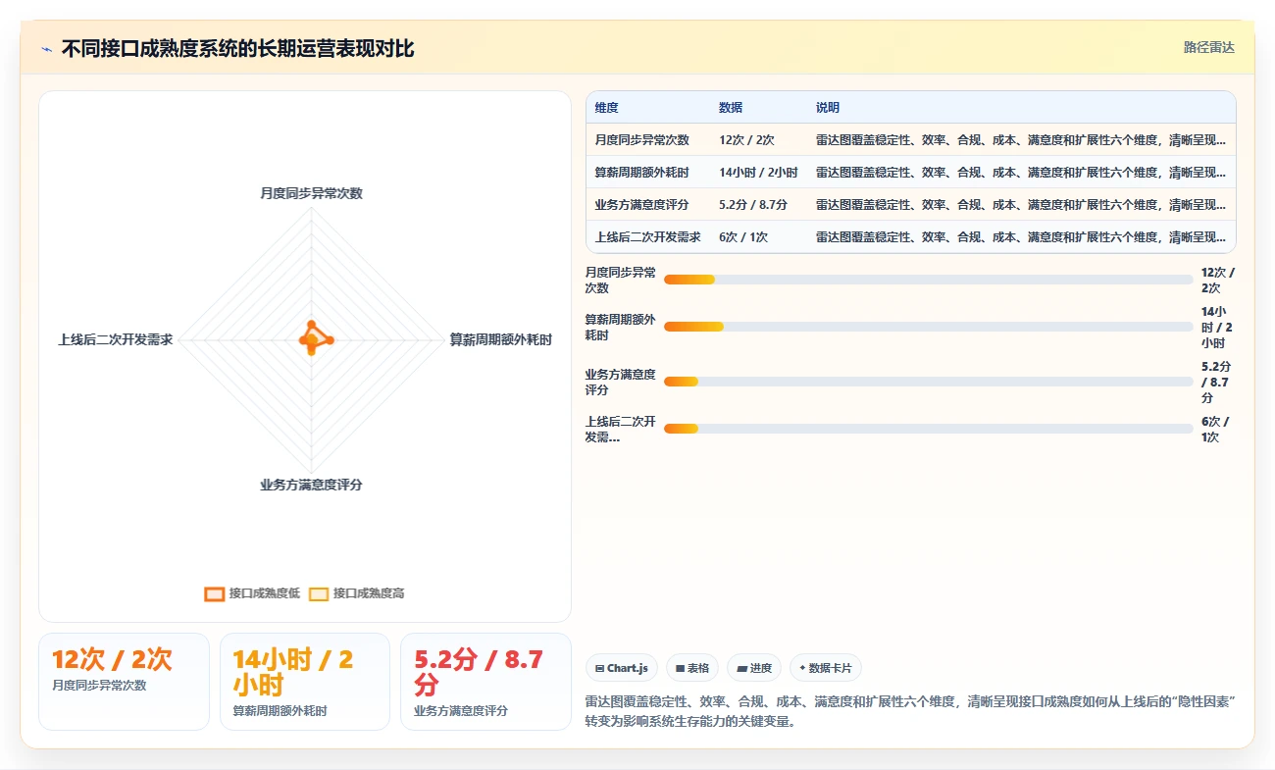
Task: Click the 上线后二次开发 progress bar
Action: tap(928, 429)
